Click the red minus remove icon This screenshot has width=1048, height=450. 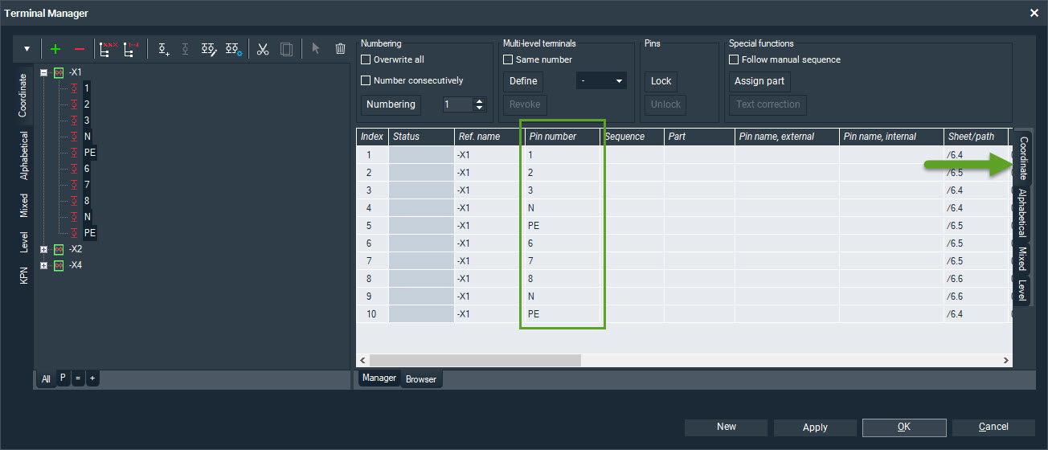(79, 49)
